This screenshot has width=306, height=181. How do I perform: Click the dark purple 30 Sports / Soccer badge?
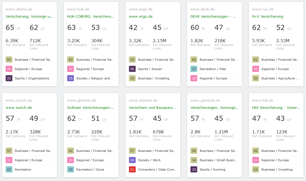[132, 69]
